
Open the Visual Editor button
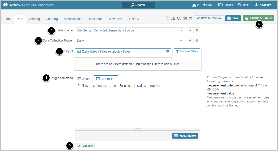pos(185,136)
